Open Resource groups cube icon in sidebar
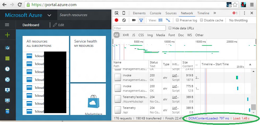This screenshot has height=125, width=260. (7, 48)
